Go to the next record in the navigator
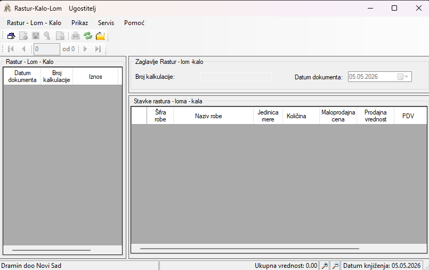This screenshot has height=270, width=429. (85, 49)
